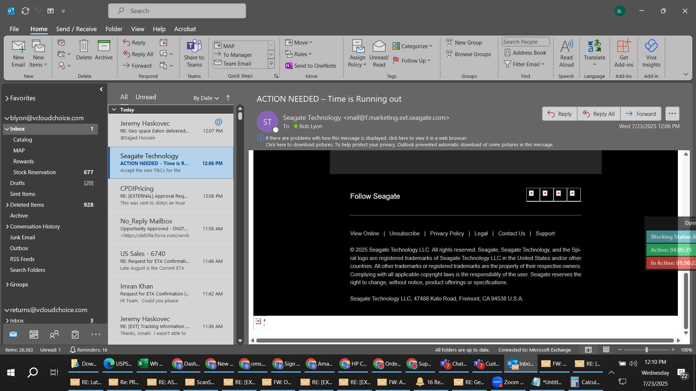Viewport: 696px width, 391px height.
Task: Open Privacy Policy link in email
Action: click(447, 234)
